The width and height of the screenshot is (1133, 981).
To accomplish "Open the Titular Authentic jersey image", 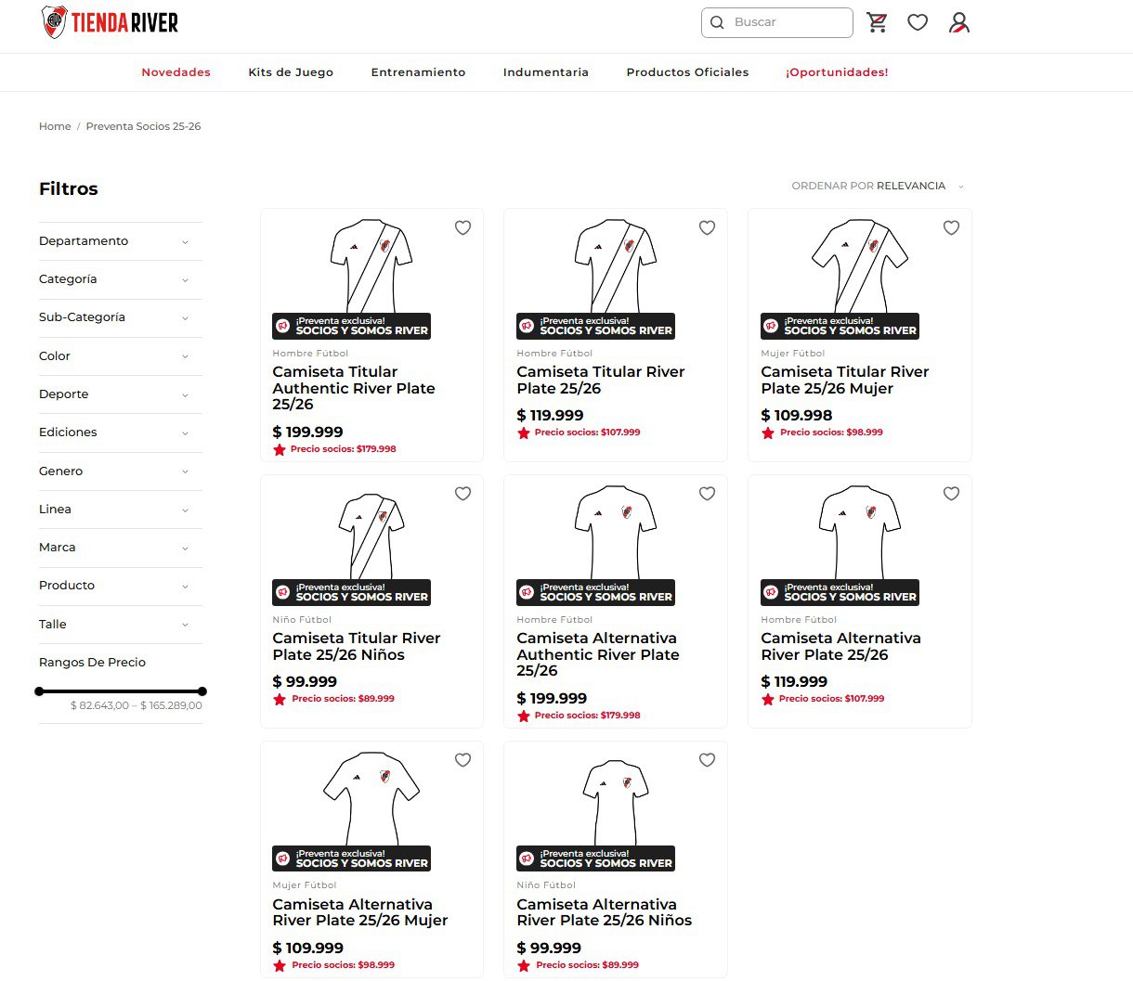I will tap(371, 265).
